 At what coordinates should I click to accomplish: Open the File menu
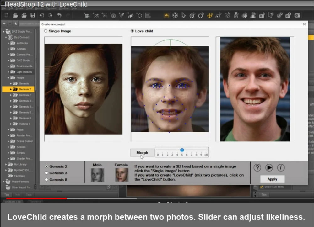click(x=4, y=8)
